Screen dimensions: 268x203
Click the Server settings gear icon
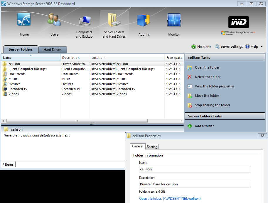pos(217,46)
